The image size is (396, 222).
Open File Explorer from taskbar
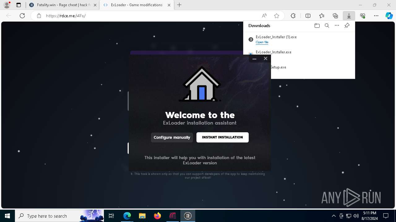(142, 216)
